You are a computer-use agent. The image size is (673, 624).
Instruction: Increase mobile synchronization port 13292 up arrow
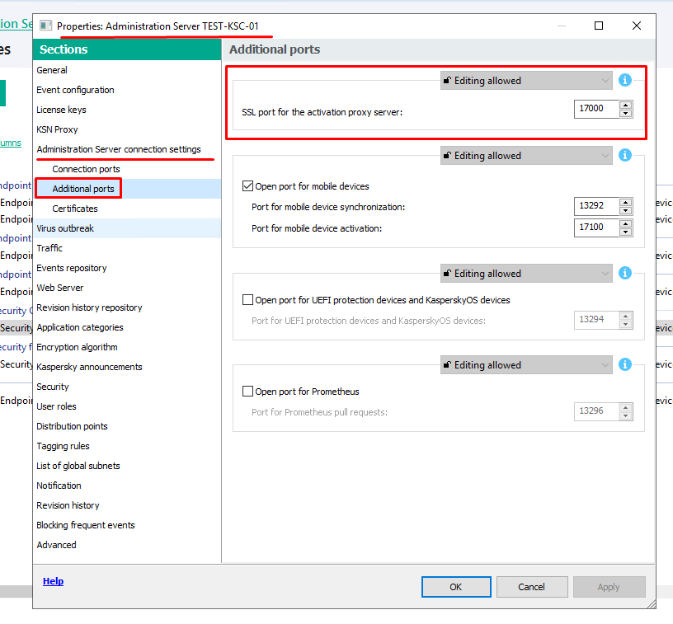[626, 202]
